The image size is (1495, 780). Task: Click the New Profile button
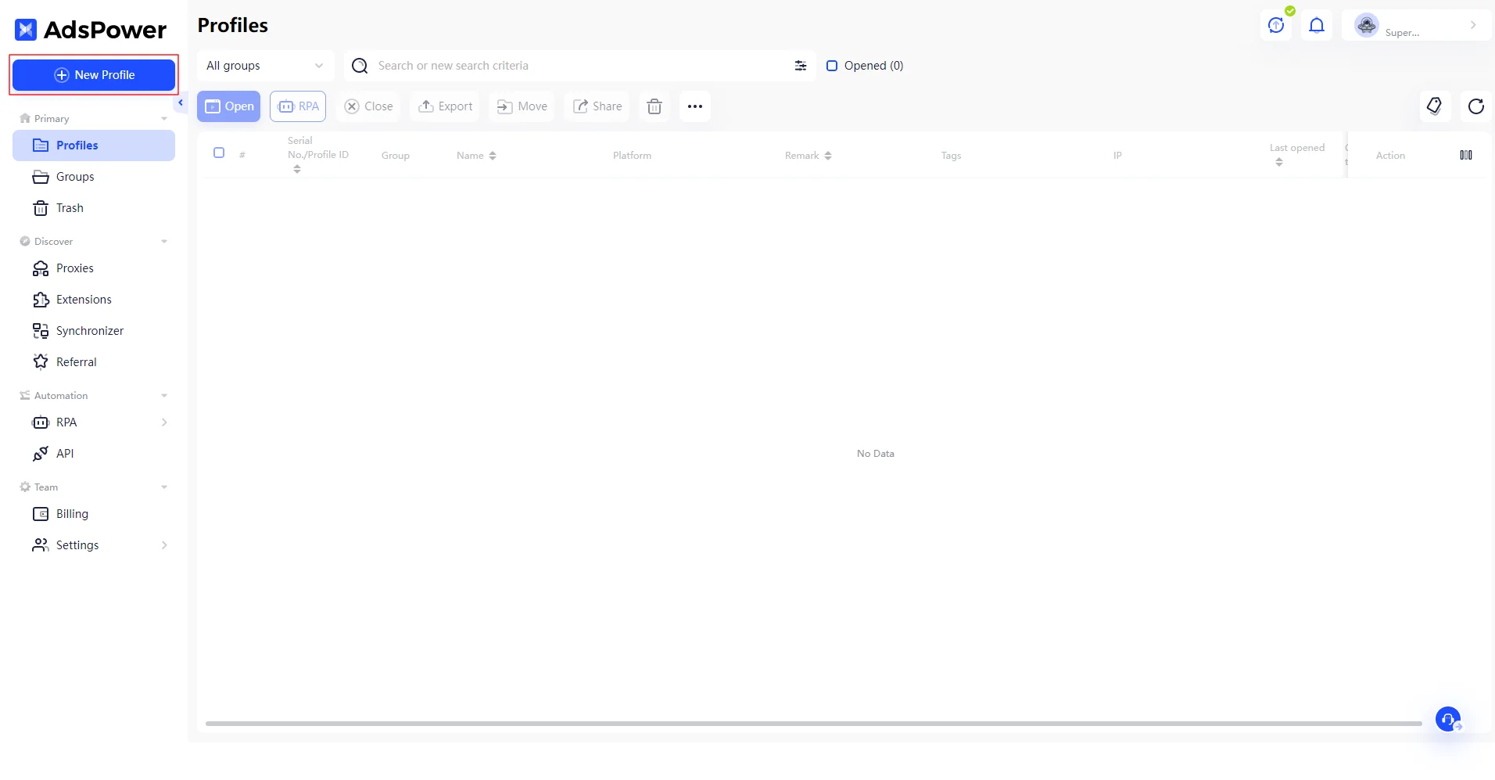94,75
